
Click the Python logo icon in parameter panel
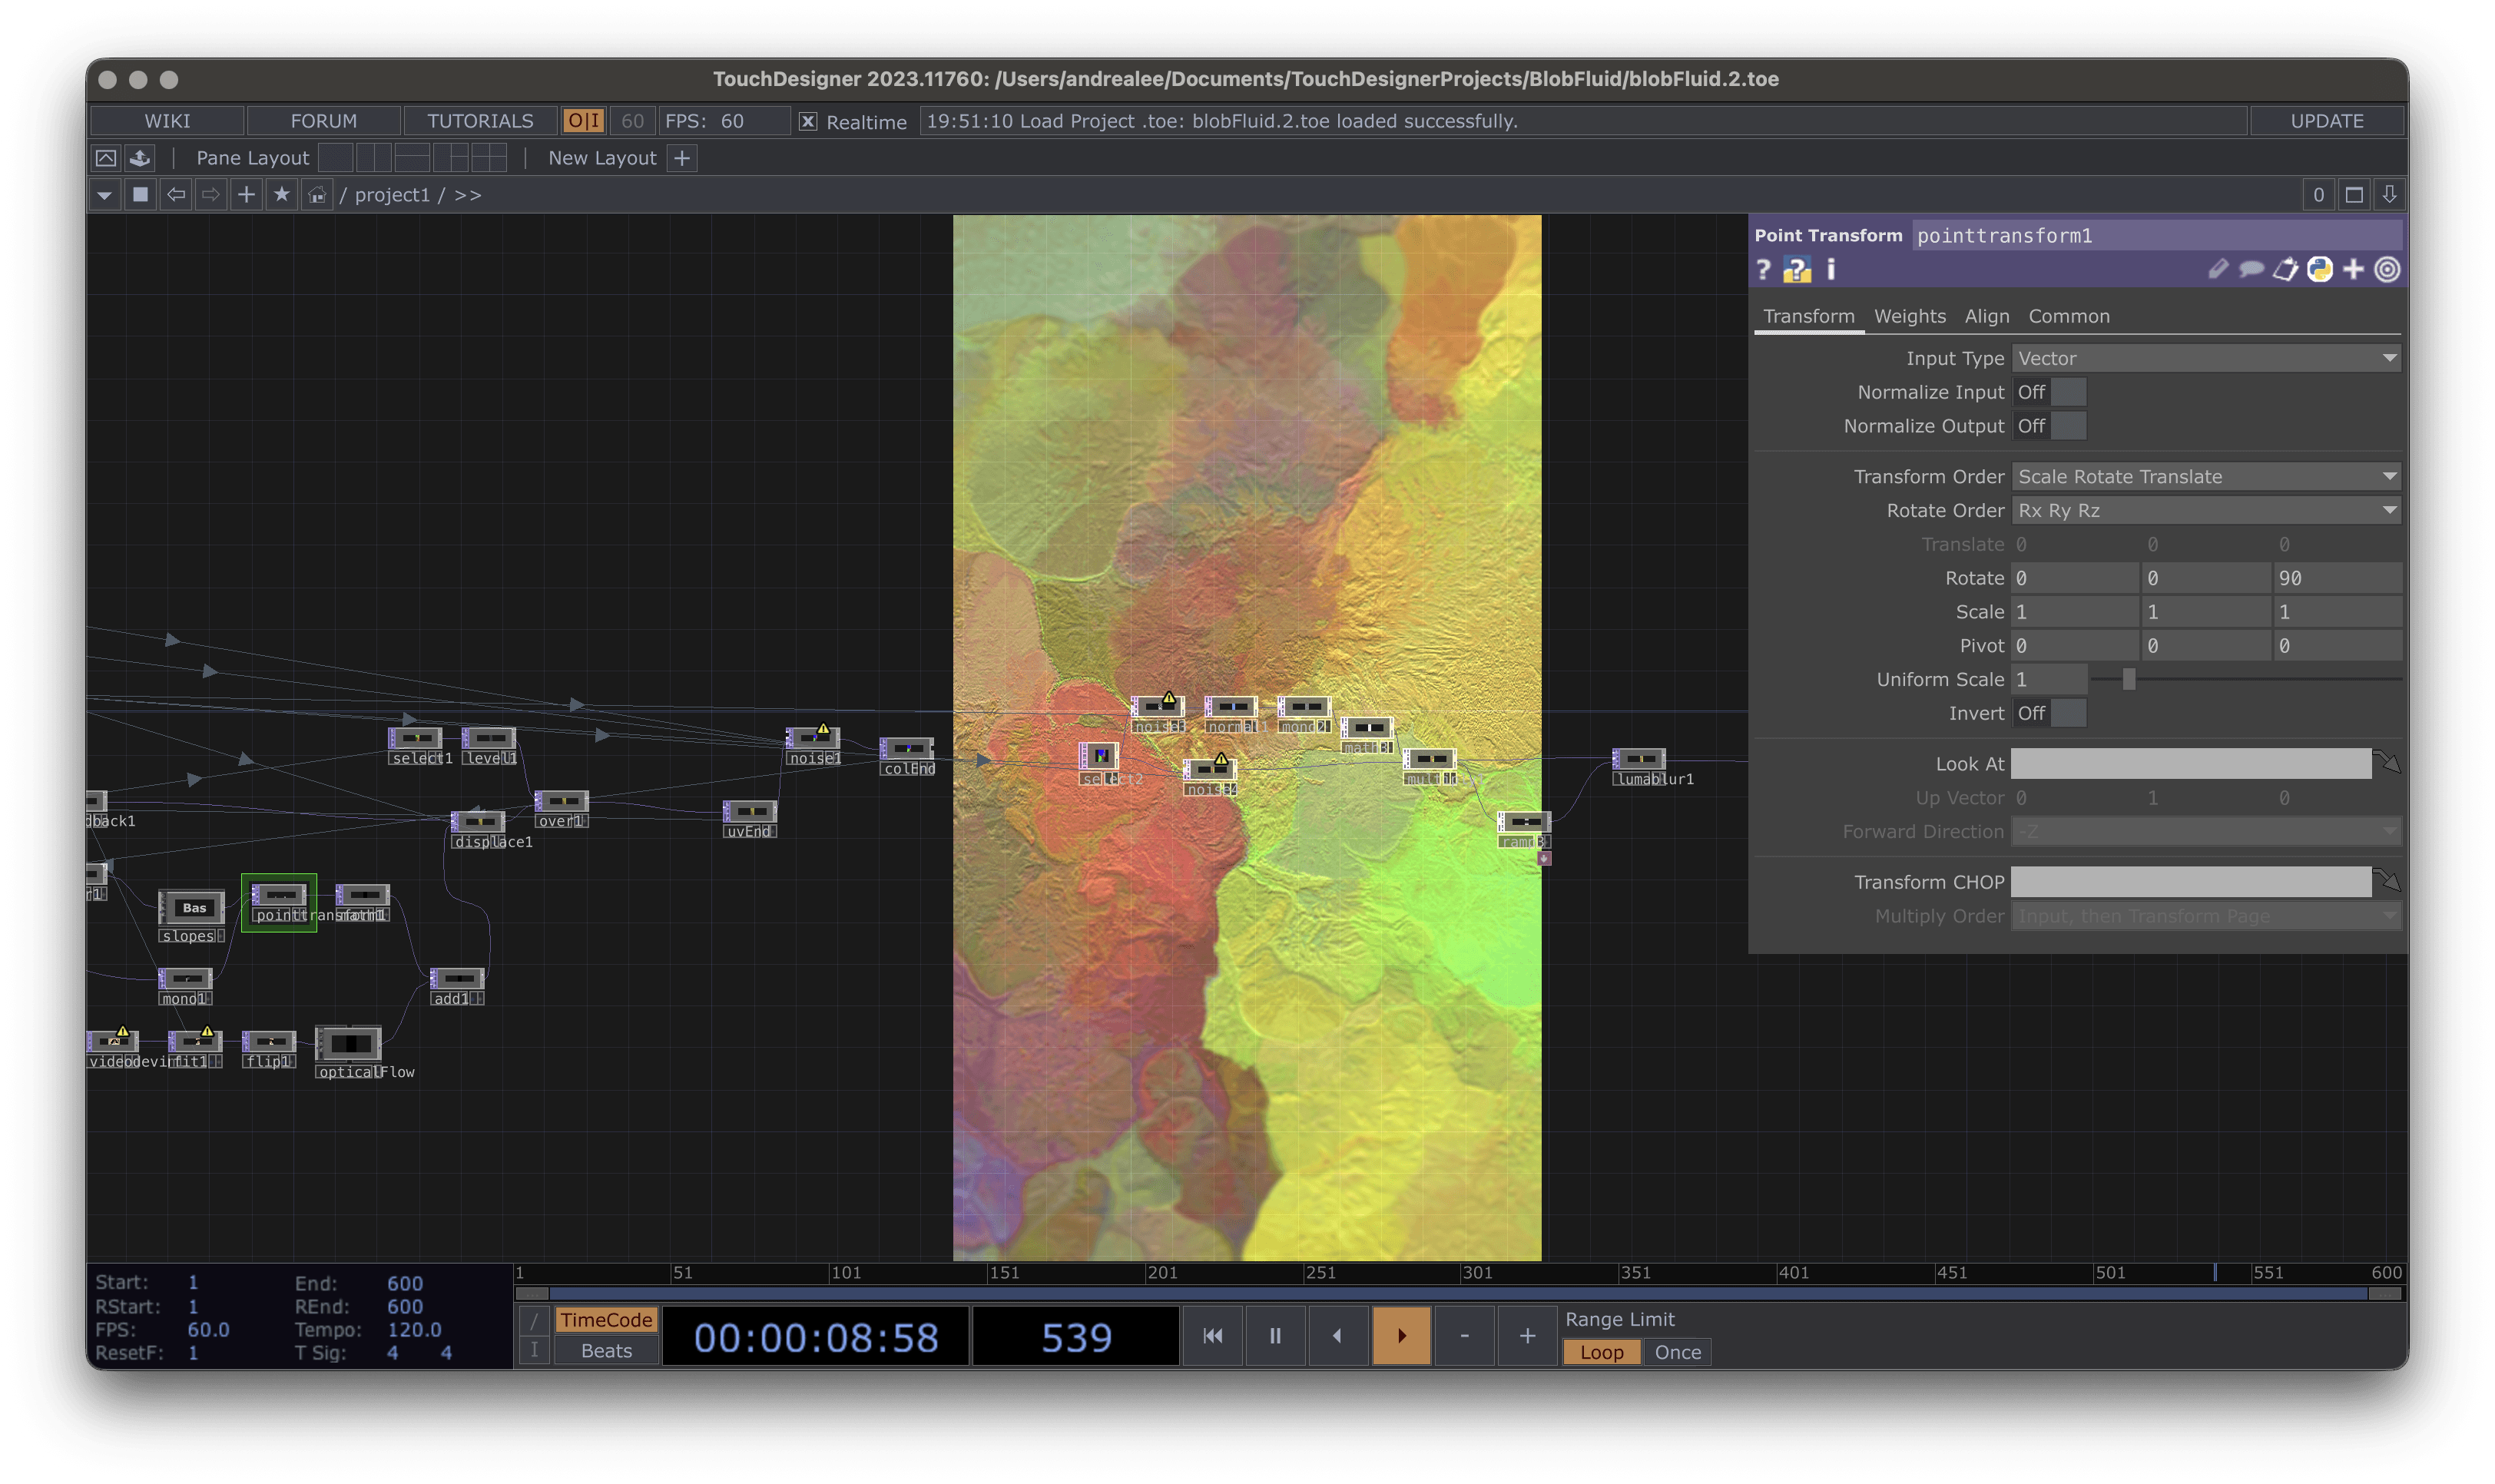(2319, 270)
